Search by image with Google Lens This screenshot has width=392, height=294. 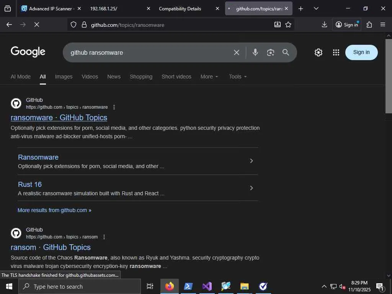pyautogui.click(x=271, y=52)
